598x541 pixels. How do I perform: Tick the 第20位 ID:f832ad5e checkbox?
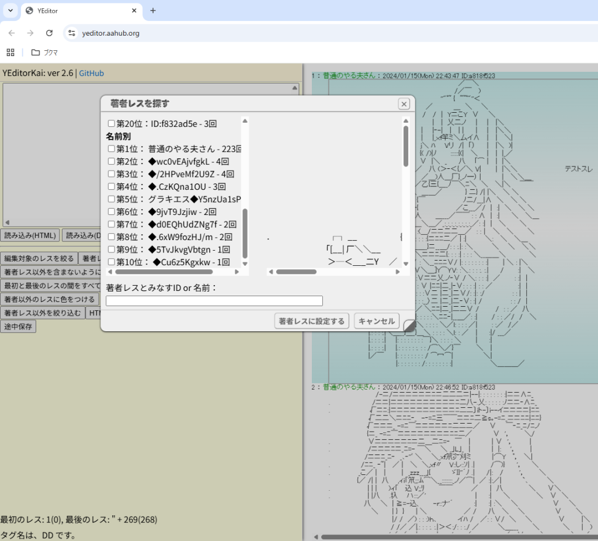pyautogui.click(x=112, y=123)
